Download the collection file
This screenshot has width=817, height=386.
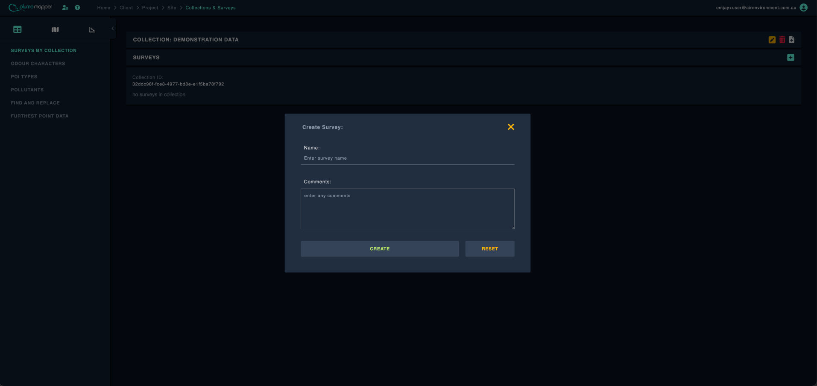coord(791,40)
